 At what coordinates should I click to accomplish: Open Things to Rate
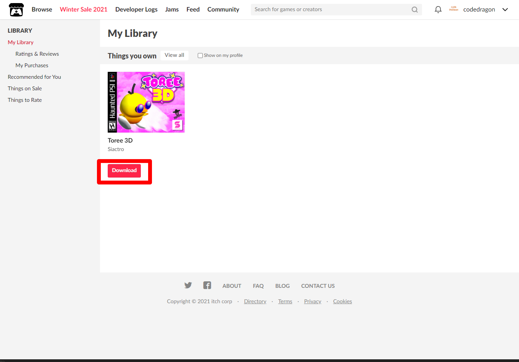pyautogui.click(x=25, y=100)
